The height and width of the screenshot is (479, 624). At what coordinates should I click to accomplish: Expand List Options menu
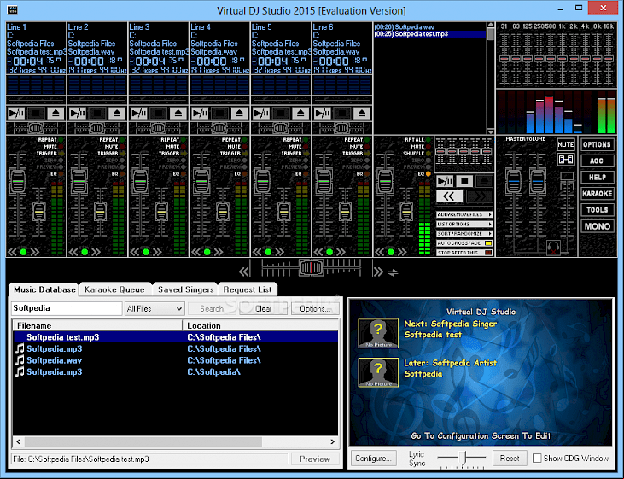pos(464,225)
